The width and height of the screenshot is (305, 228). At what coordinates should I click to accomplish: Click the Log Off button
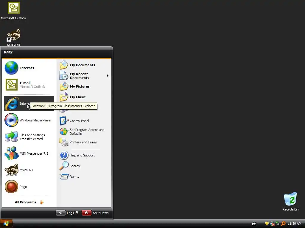coord(67,213)
